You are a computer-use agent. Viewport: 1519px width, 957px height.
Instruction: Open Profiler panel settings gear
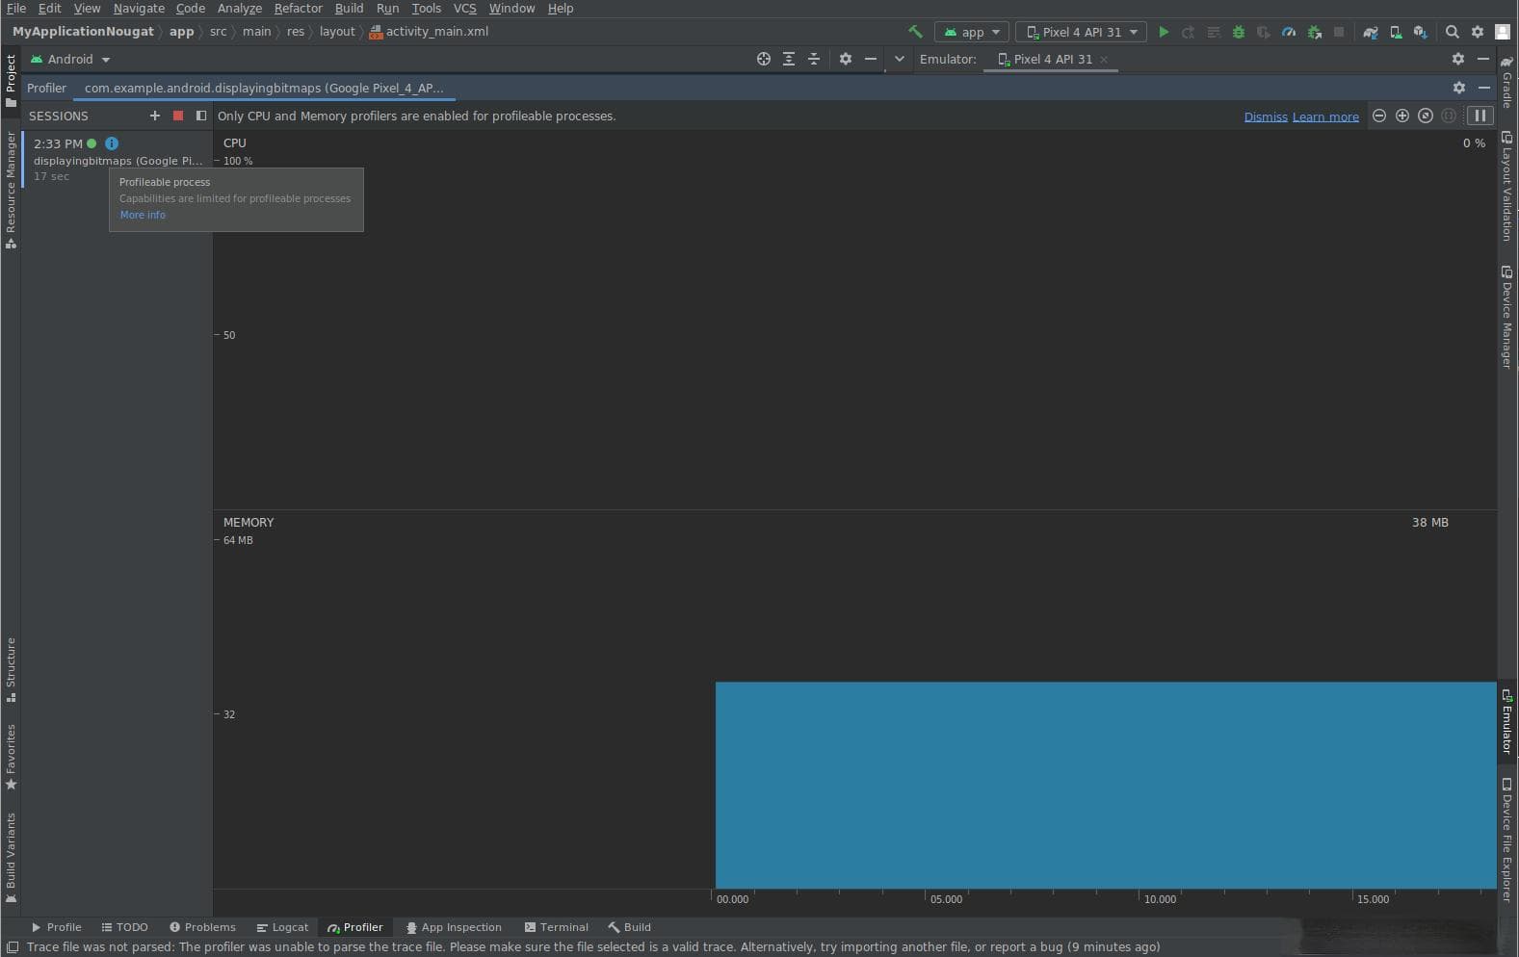[x=1459, y=88]
